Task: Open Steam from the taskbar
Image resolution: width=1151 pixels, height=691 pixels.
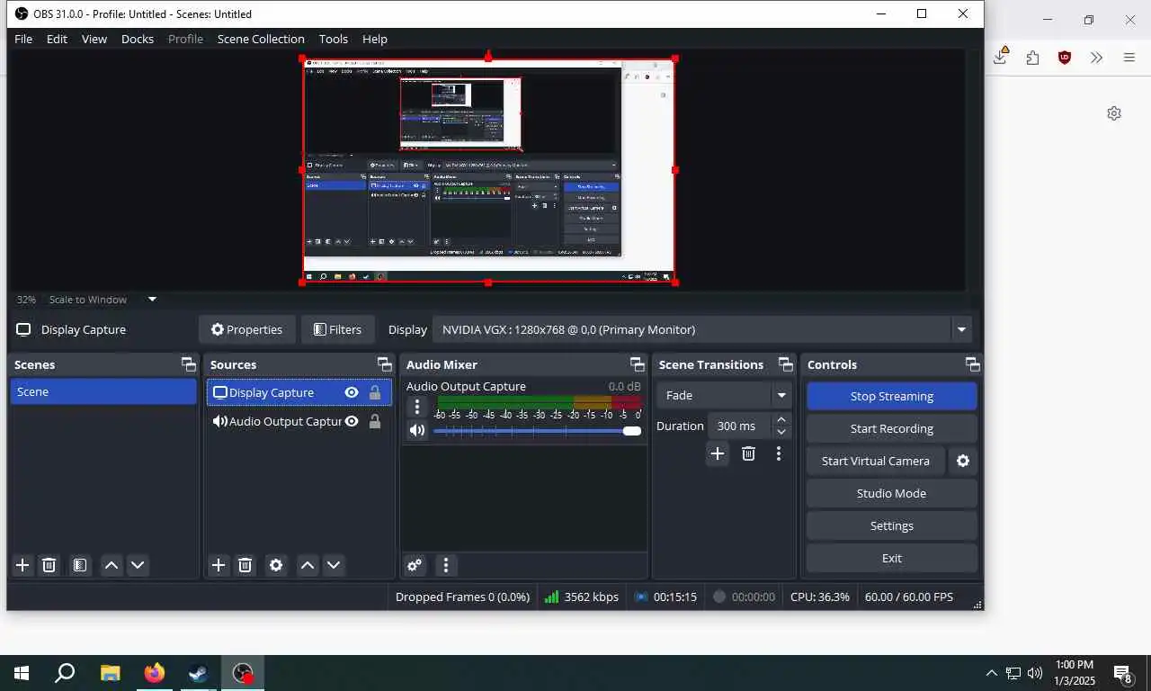Action: [199, 673]
